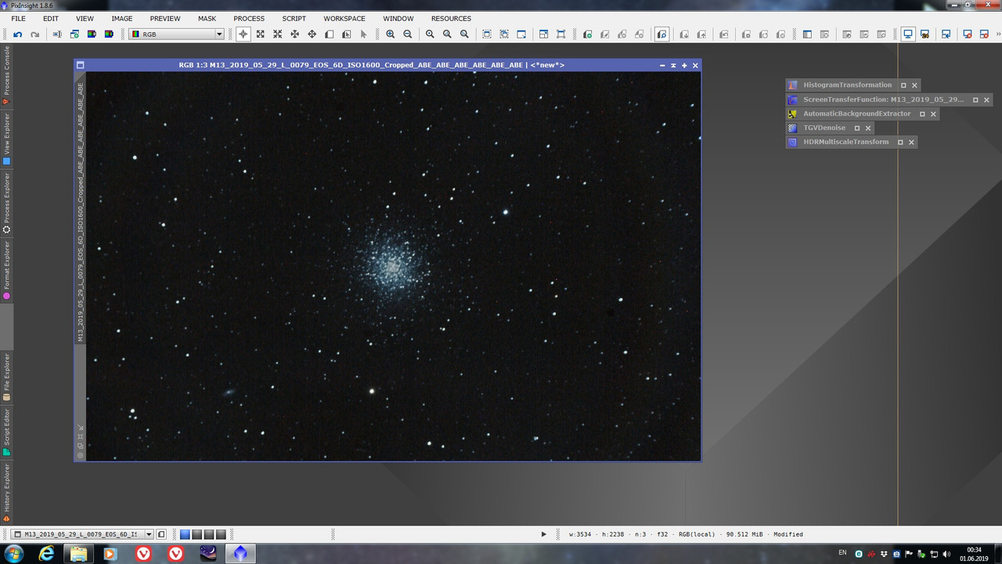Open the Process Explorer side tab
The width and height of the screenshot is (1002, 564).
[x=6, y=203]
